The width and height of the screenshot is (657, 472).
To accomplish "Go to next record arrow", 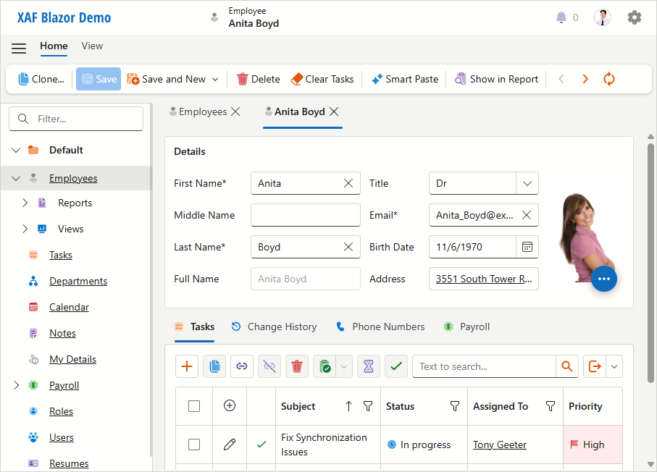I will pyautogui.click(x=585, y=79).
